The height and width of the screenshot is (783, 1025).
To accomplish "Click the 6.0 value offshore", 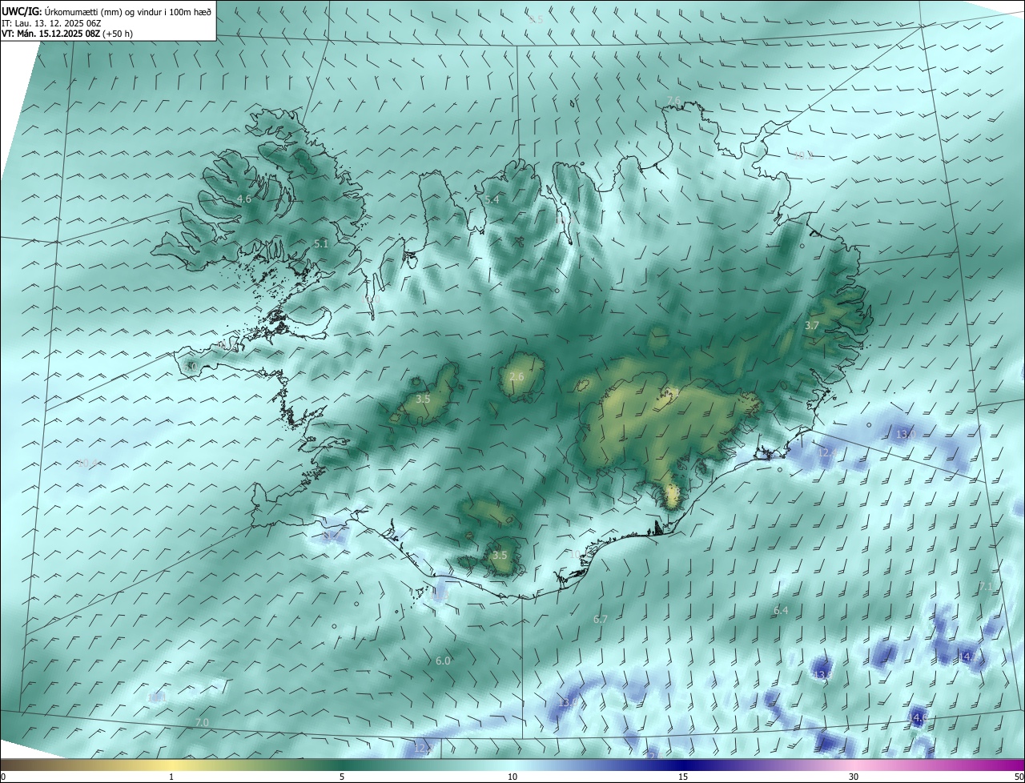I will tap(443, 661).
